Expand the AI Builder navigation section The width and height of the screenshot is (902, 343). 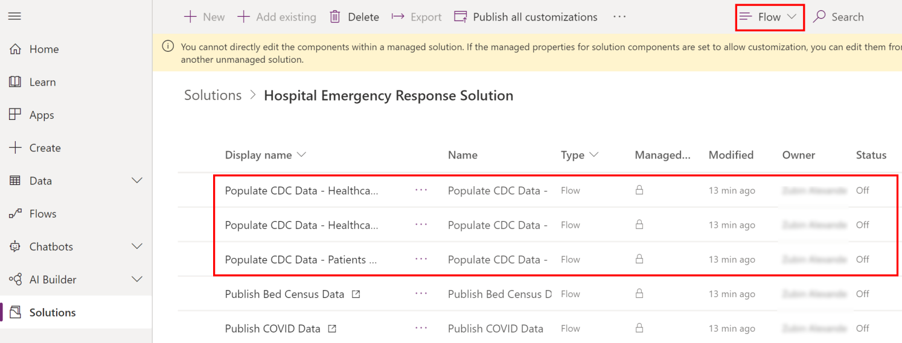[138, 280]
